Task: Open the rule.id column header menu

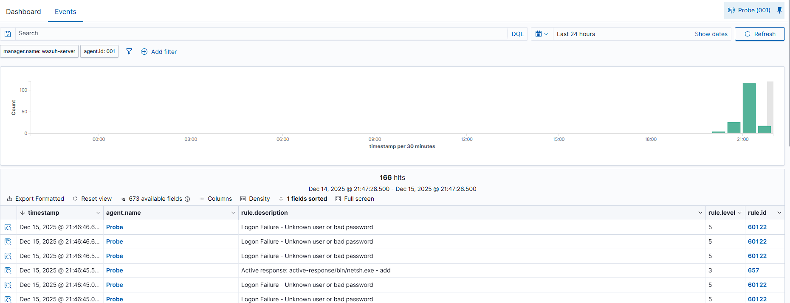Action: pyautogui.click(x=779, y=213)
